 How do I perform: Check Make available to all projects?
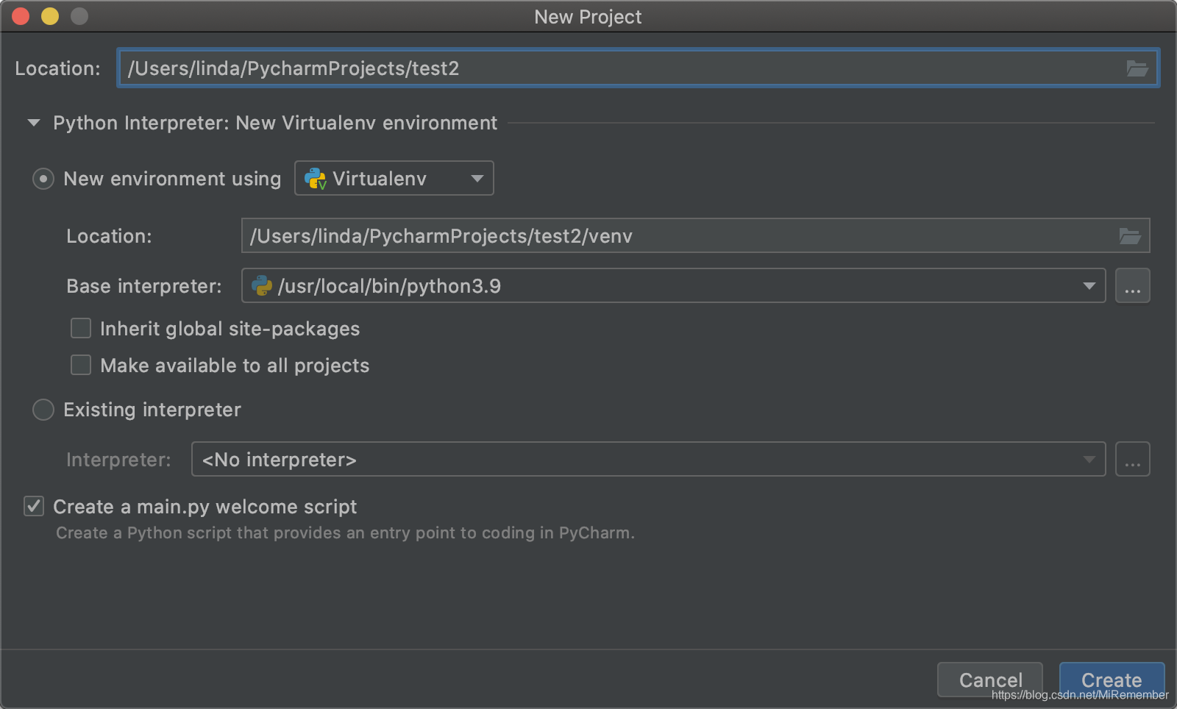pos(81,365)
